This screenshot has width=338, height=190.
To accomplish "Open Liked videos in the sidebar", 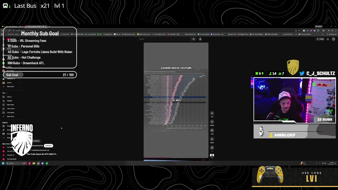I will coord(11,109).
